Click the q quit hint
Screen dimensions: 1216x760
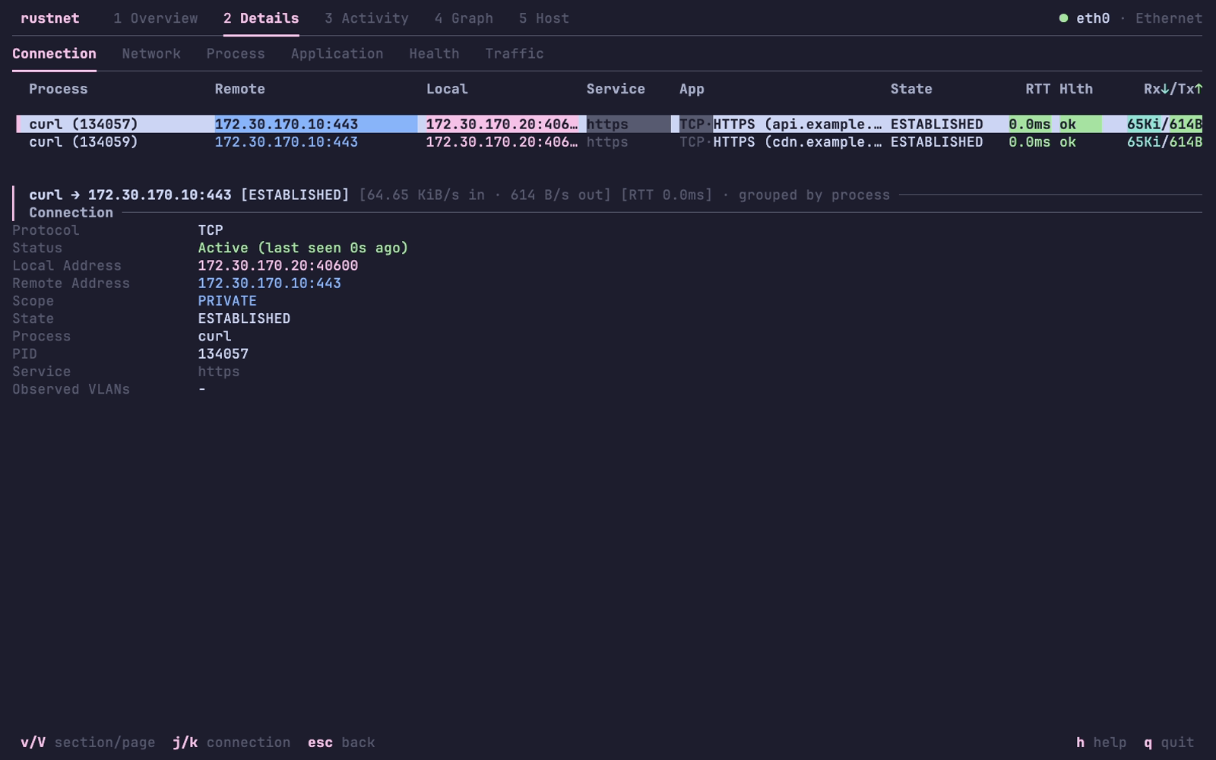click(1169, 743)
